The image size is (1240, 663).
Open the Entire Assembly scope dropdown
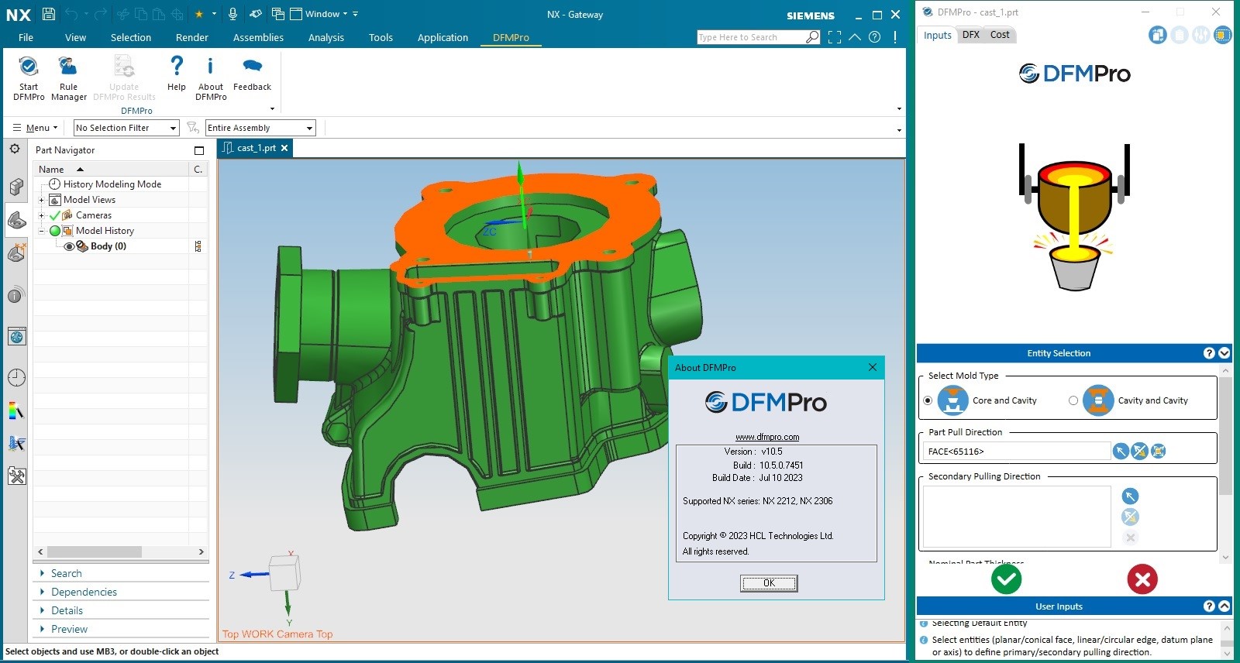point(260,128)
